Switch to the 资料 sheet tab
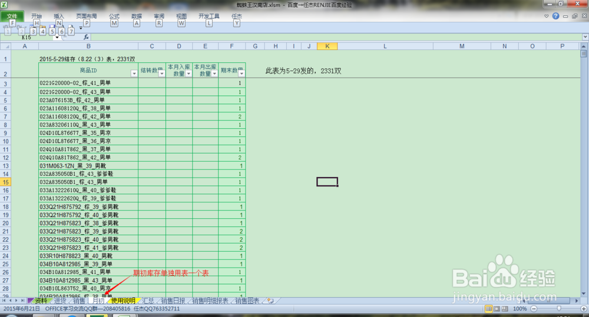 tap(41, 301)
